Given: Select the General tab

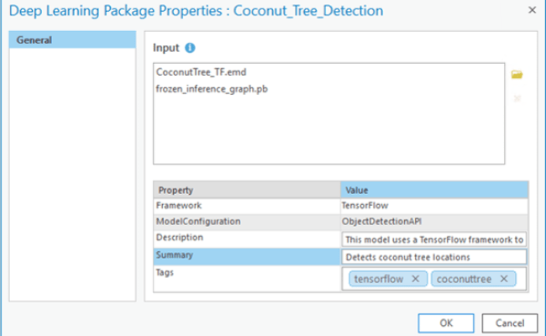Looking at the screenshot, I should click(72, 39).
